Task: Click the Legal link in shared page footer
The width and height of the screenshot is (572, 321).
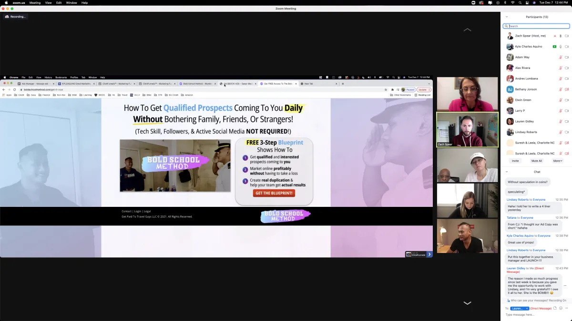Action: (x=147, y=211)
